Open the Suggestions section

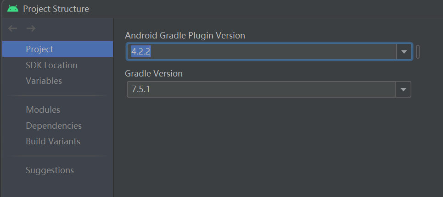50,170
